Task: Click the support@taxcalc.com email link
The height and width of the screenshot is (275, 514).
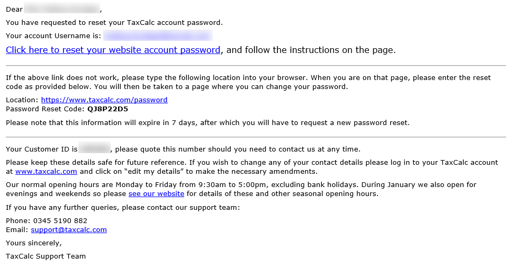Action: [69, 230]
